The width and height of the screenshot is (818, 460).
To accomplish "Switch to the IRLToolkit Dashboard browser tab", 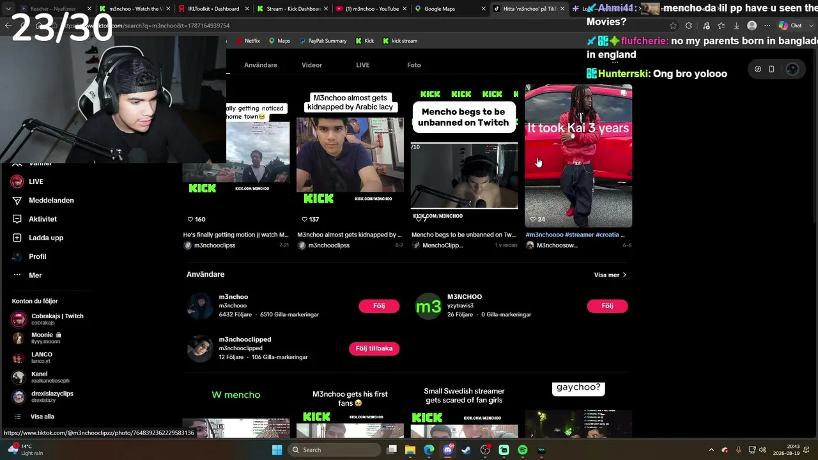I will point(215,9).
